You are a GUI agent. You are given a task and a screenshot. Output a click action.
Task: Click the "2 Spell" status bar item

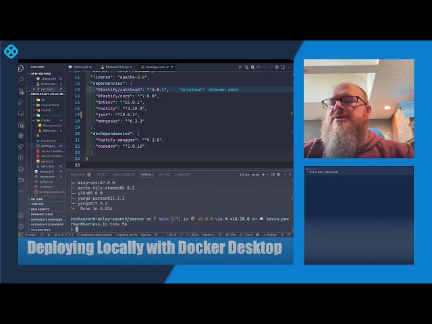(246, 235)
